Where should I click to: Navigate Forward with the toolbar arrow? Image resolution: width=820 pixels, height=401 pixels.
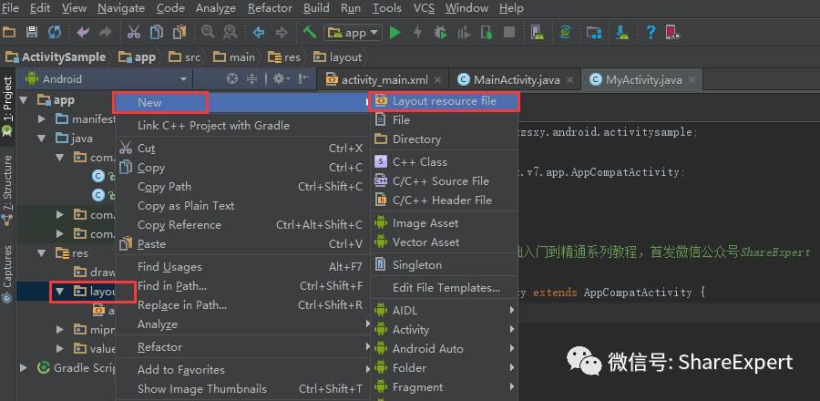(x=282, y=33)
